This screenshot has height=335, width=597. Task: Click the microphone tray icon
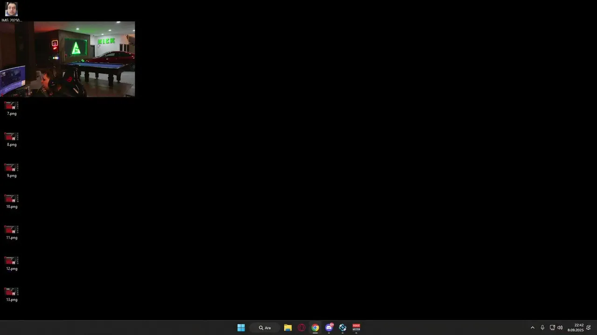click(542, 328)
